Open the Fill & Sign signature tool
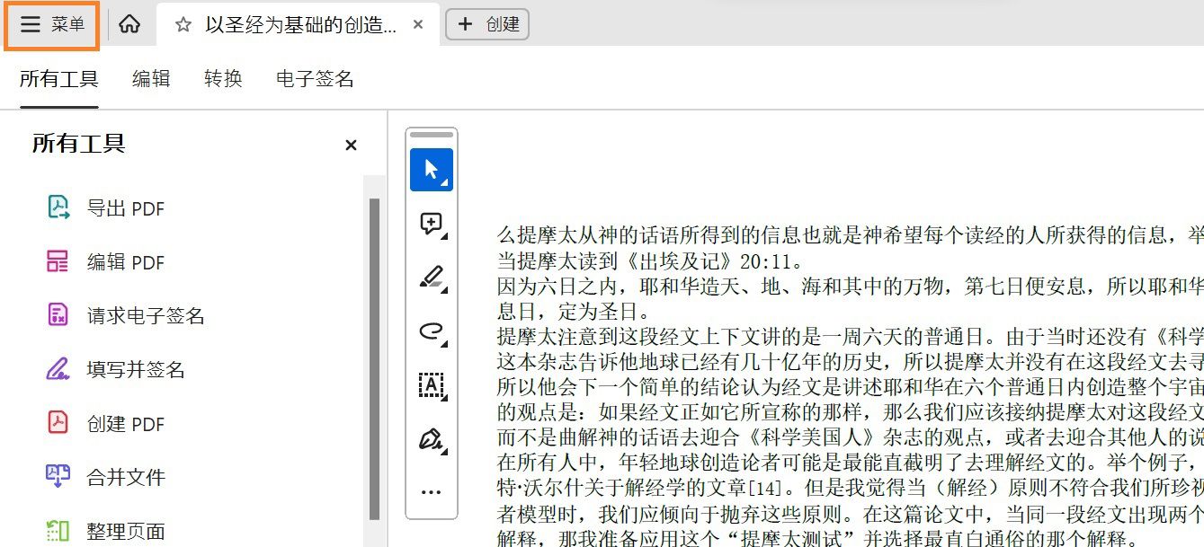This screenshot has width=1204, height=547. pos(430,440)
